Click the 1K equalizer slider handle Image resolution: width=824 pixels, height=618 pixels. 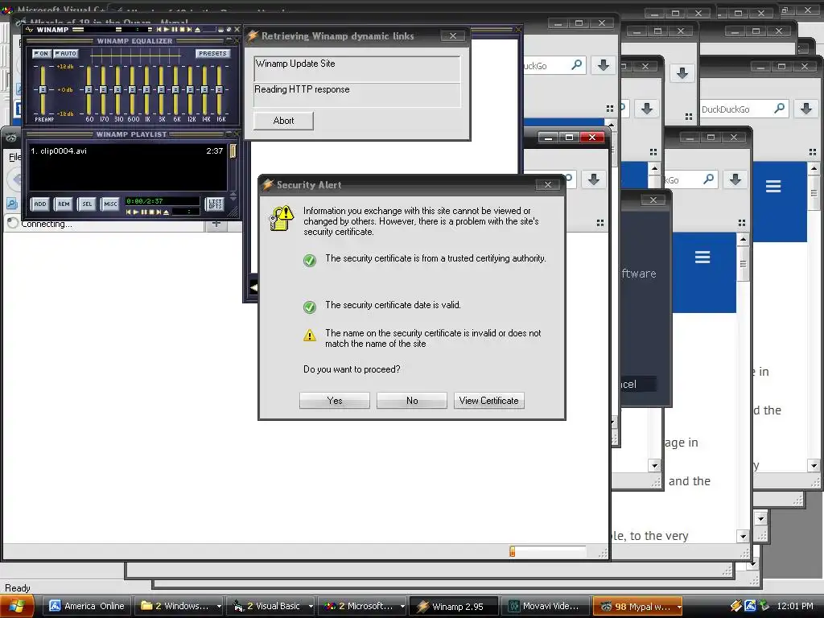tap(146, 90)
